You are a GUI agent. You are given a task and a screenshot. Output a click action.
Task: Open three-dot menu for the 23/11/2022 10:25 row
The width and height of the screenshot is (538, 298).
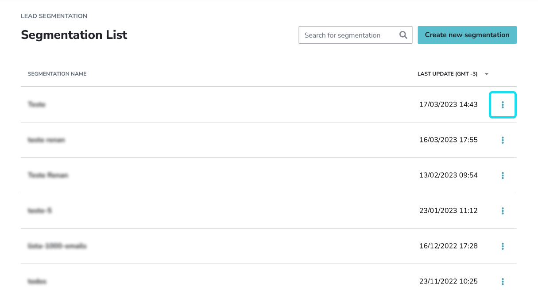coord(503,282)
